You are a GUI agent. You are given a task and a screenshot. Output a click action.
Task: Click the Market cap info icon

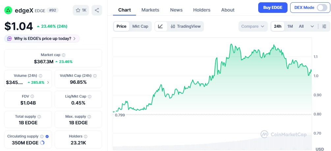(64, 55)
